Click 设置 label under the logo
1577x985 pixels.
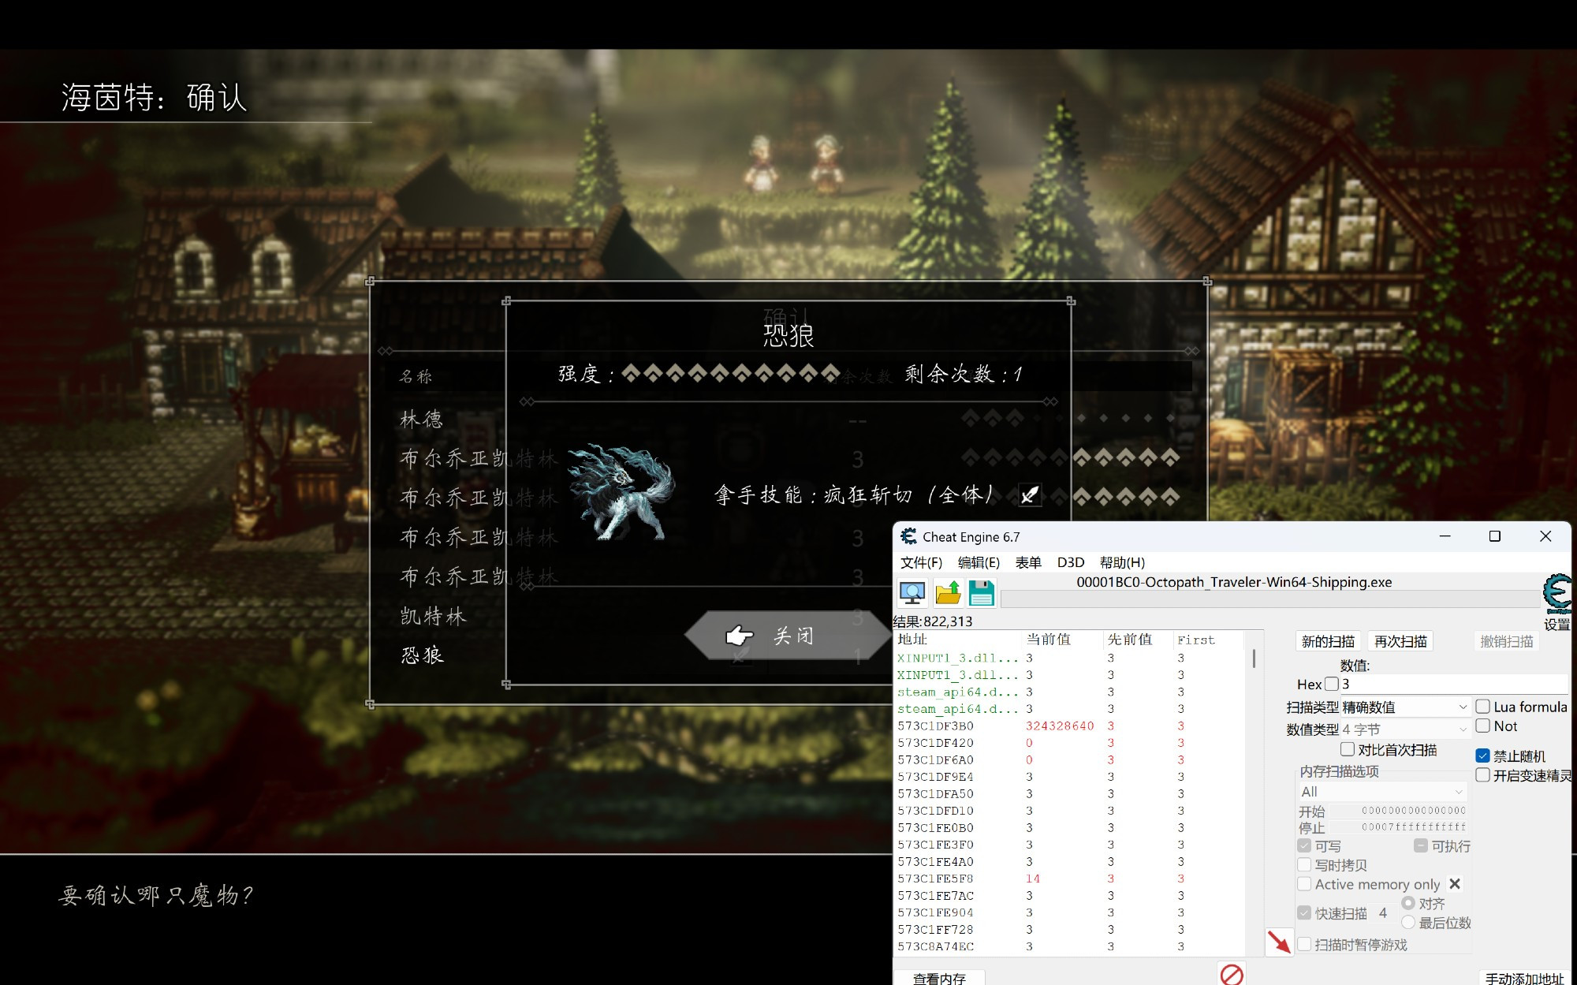pyautogui.click(x=1556, y=625)
